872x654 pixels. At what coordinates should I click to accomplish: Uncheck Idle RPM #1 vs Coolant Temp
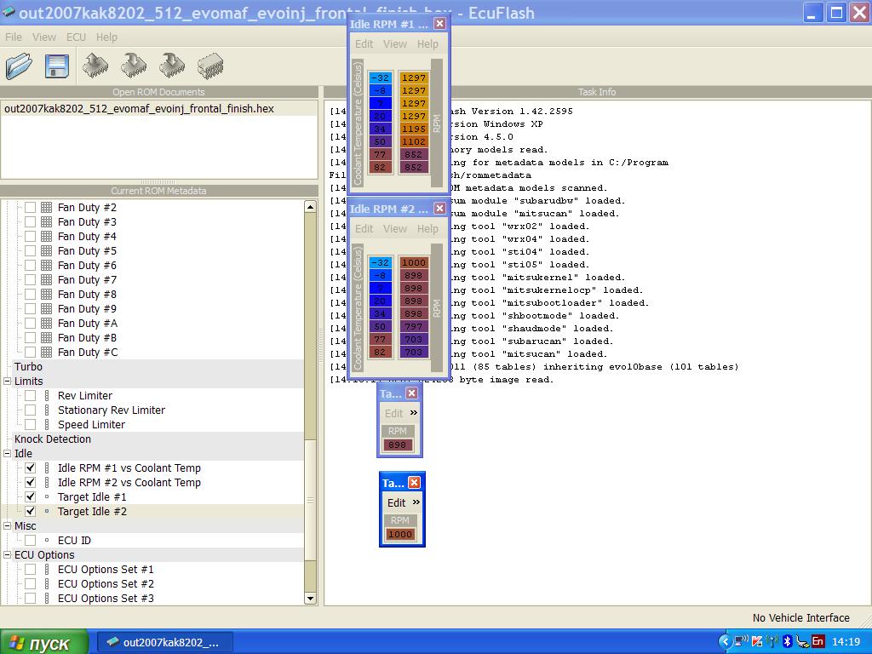(31, 468)
